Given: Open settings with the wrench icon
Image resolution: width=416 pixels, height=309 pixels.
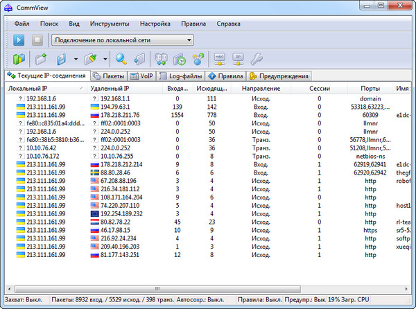Looking at the screenshot, I should [256, 59].
